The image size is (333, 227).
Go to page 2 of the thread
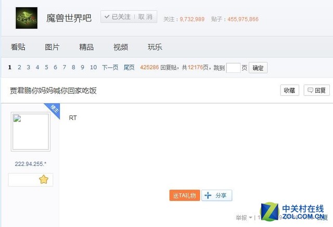pos(19,68)
